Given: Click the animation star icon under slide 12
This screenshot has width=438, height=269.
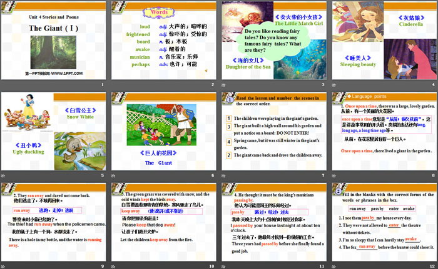Looking at the screenshot, I should coord(334,267).
